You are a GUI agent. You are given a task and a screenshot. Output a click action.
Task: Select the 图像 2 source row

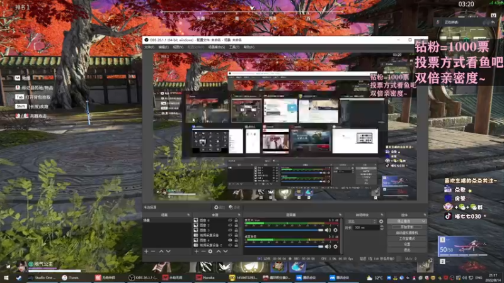pyautogui.click(x=217, y=225)
